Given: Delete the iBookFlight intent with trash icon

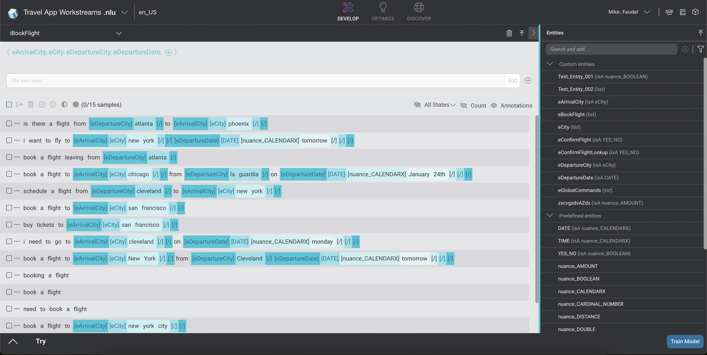Looking at the screenshot, I should pos(509,33).
